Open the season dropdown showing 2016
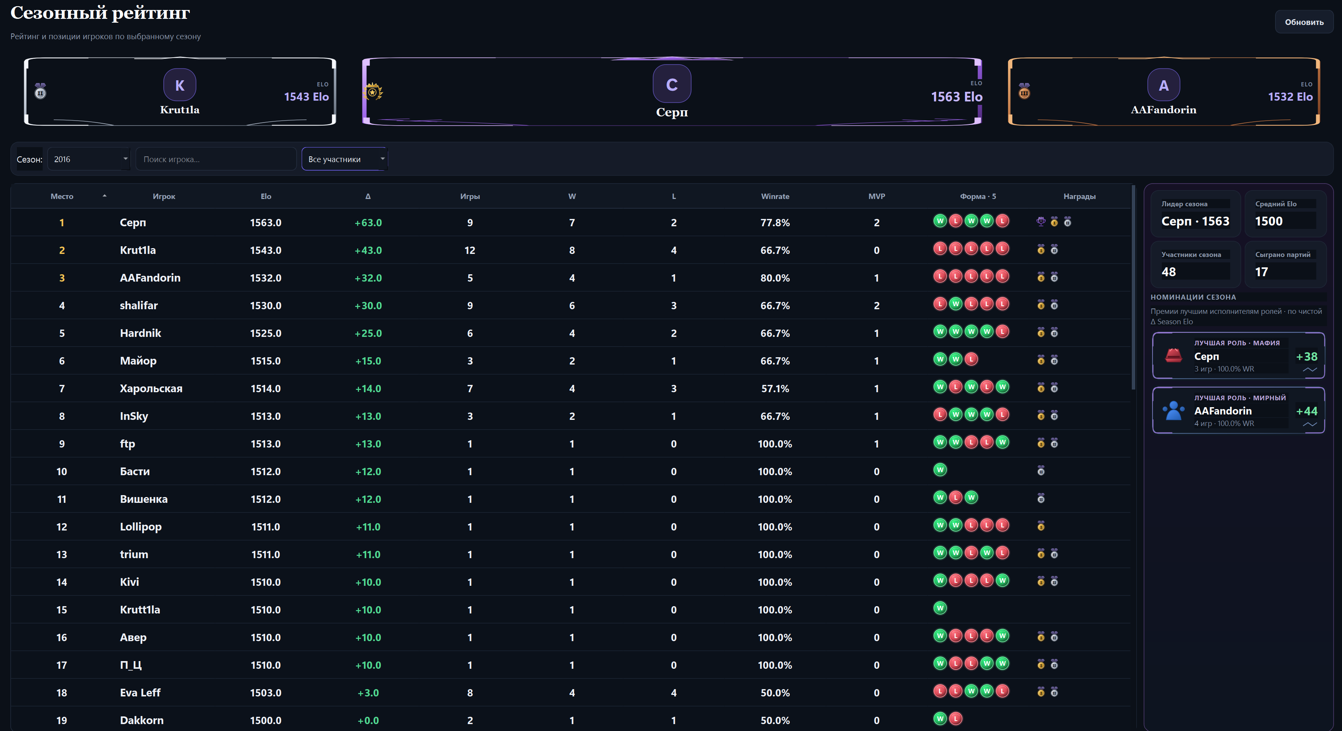This screenshot has height=731, width=1342. click(x=88, y=159)
